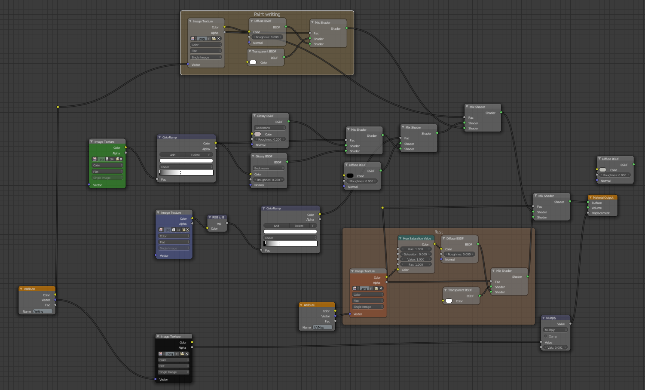645x390 pixels.
Task: Click Name field containing Writing in Attribute node
Action: (x=43, y=311)
